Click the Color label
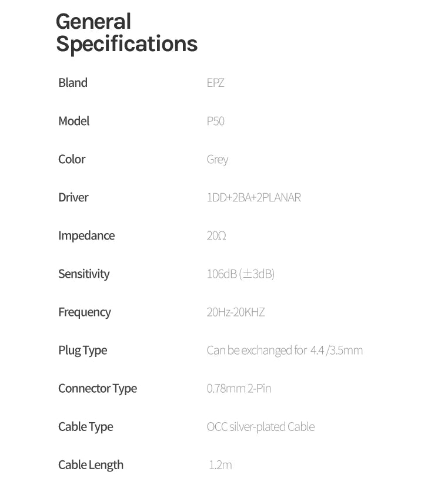The width and height of the screenshot is (441, 502). 72,159
